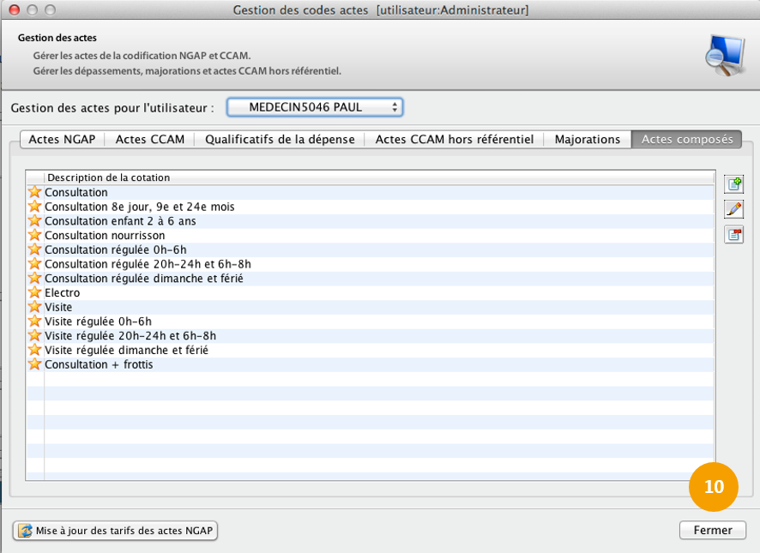Image resolution: width=760 pixels, height=553 pixels.
Task: Click the star icon next to Visite
Action: point(35,307)
